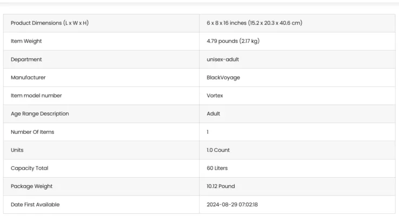
Task: Click the Number Of Items label
Action: [32, 132]
